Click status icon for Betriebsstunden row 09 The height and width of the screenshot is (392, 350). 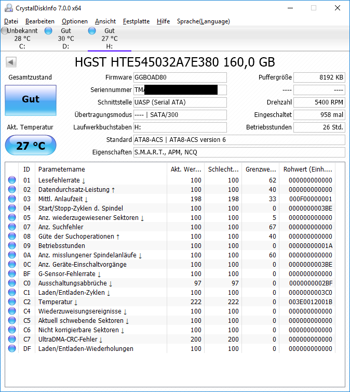(x=12, y=245)
